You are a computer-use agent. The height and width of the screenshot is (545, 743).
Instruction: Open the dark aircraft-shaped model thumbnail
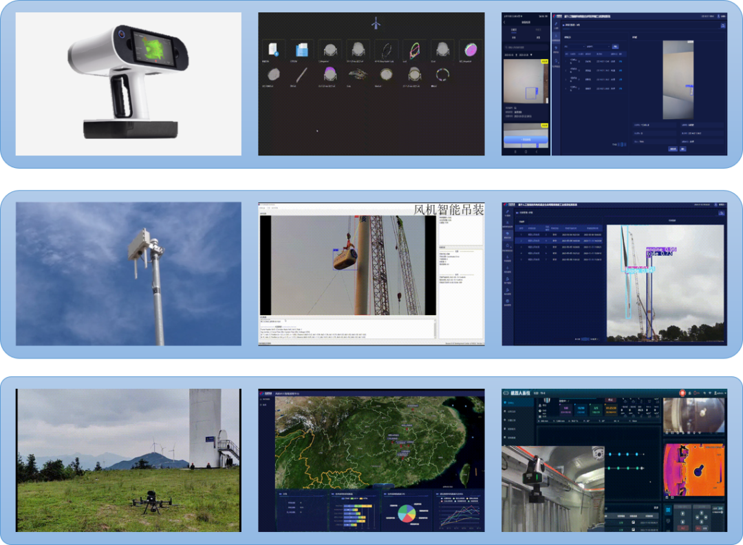click(x=358, y=74)
